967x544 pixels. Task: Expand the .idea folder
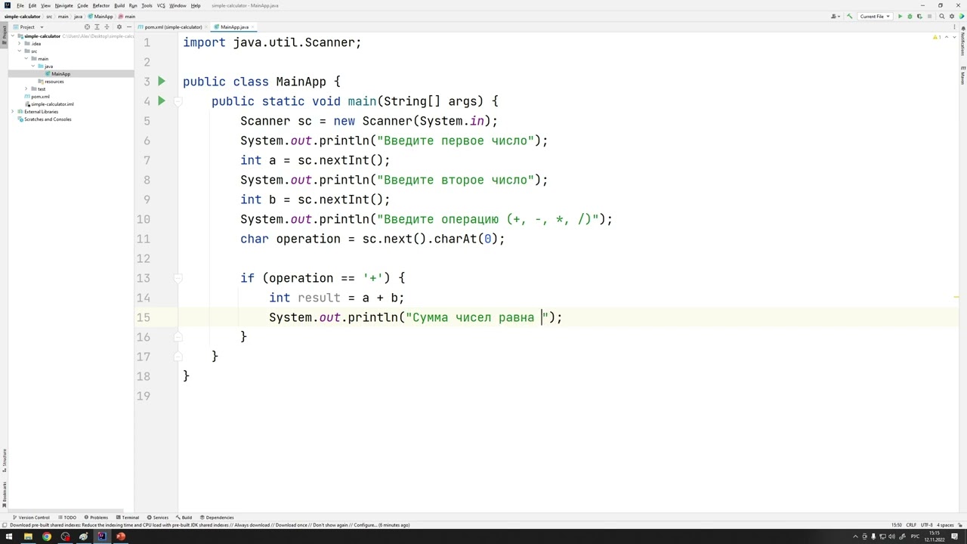[20, 43]
